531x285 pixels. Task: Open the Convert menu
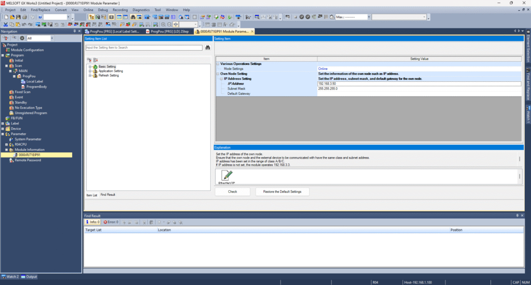[61, 10]
